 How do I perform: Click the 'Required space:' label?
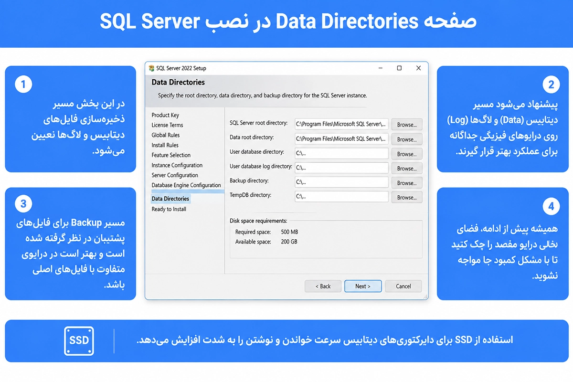(x=253, y=232)
